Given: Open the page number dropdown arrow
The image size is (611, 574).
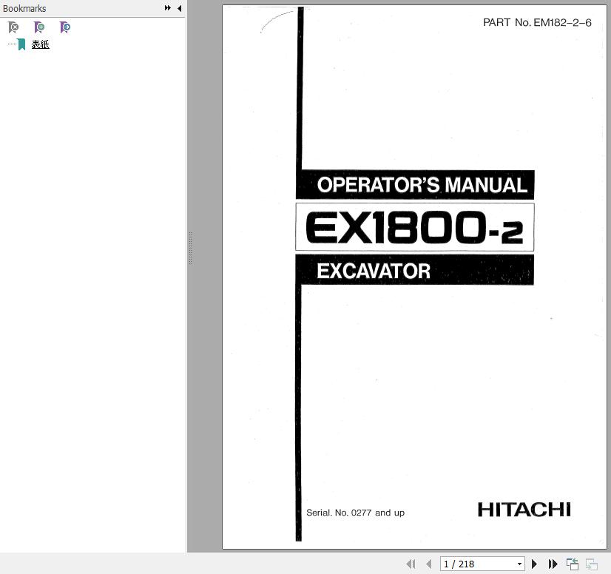Looking at the screenshot, I should [x=519, y=564].
